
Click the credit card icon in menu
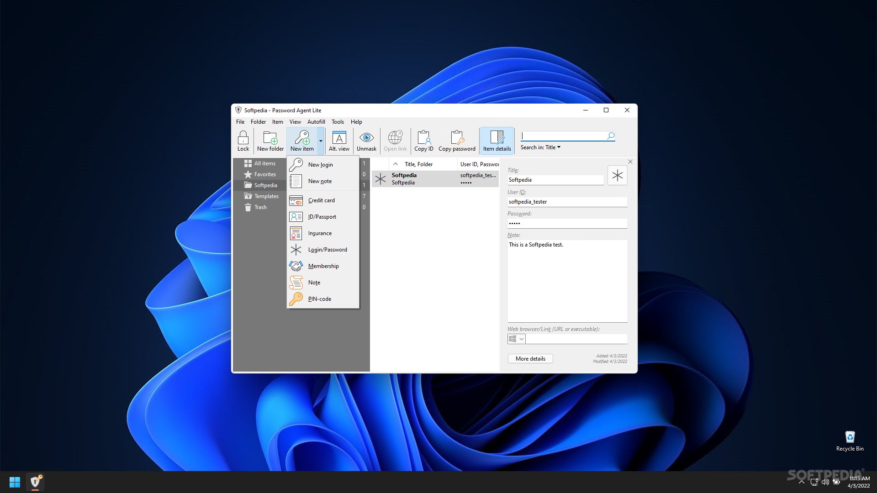pos(296,200)
